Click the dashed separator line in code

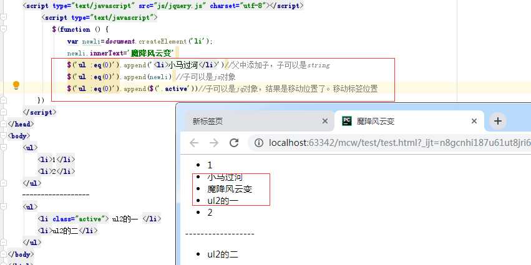pyautogui.click(x=56, y=195)
